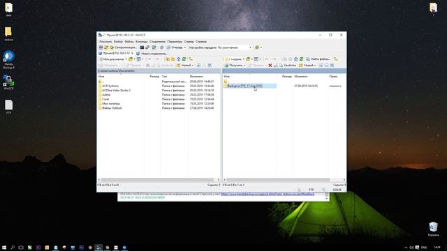This screenshot has height=251, width=447.
Task: Click the remote panel filter icon
Action: pyautogui.click(x=256, y=59)
